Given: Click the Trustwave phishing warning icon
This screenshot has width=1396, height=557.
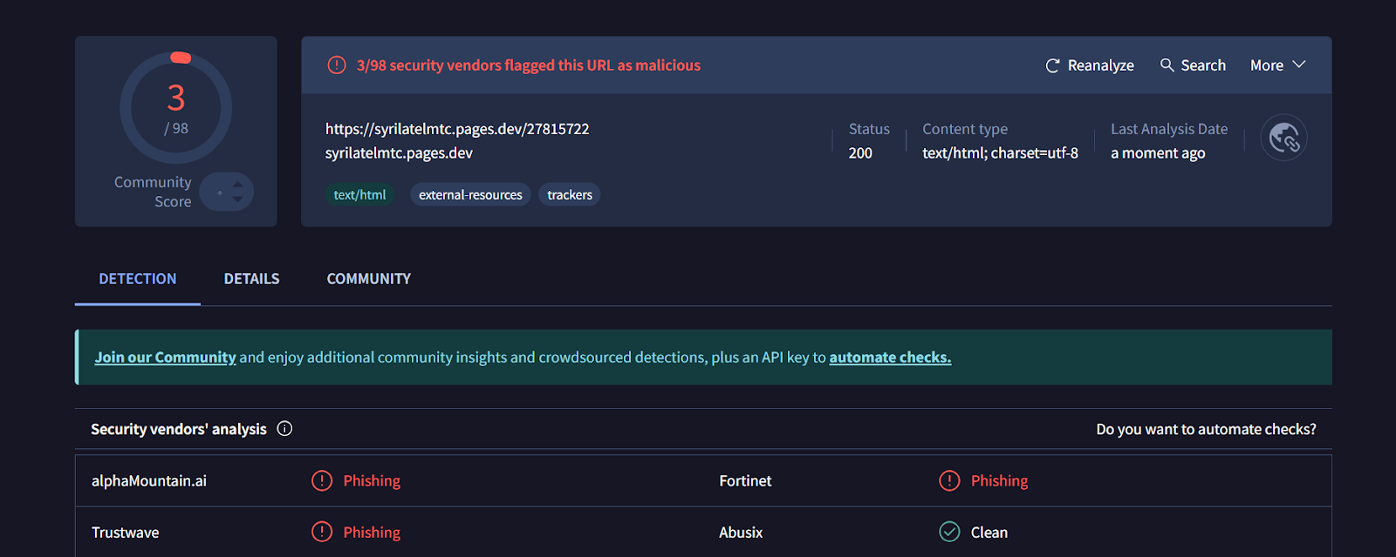Looking at the screenshot, I should tap(322, 532).
